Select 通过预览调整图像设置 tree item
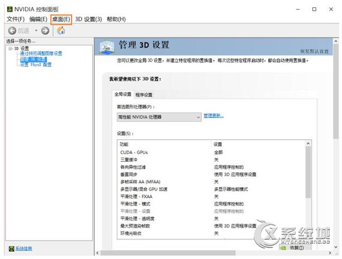The image size is (342, 259). click(41, 53)
